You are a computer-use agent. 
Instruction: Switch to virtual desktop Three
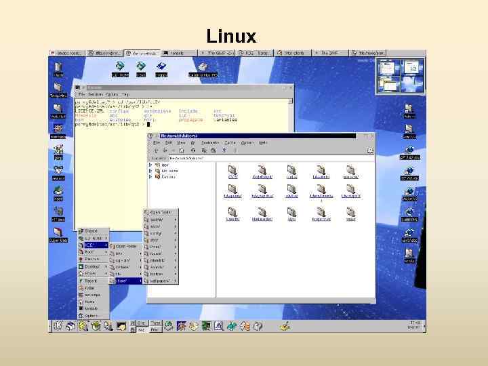pyautogui.click(x=155, y=323)
